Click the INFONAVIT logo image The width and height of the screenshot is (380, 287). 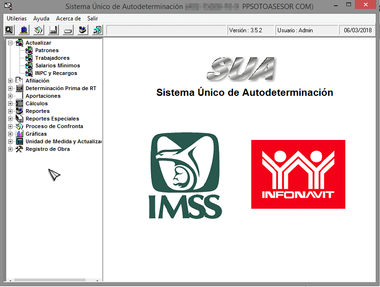point(298,174)
